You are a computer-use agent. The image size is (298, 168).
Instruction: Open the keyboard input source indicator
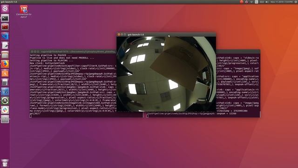(257, 2)
